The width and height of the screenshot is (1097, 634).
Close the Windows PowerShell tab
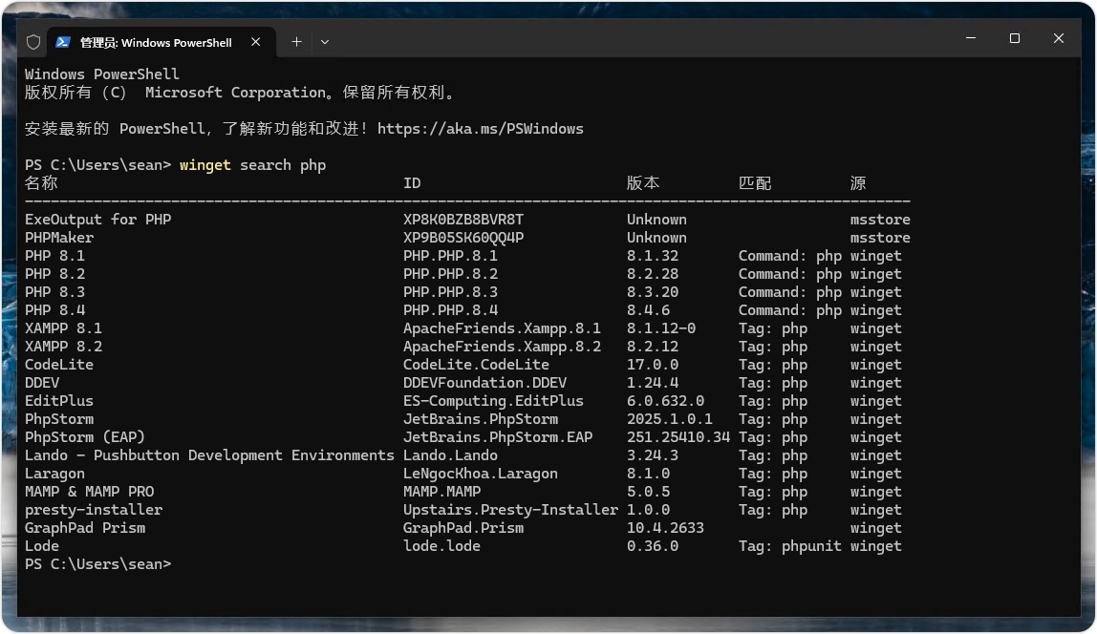tap(255, 42)
